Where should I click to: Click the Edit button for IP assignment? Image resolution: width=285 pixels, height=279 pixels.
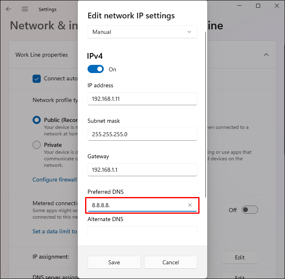click(239, 257)
